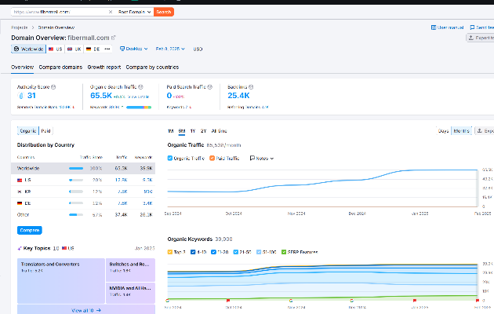Open the Projects breadcrumb link
Viewport: 494px width, 314px height.
click(20, 27)
